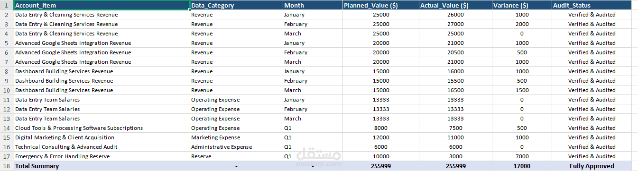Select the Administrative Expense category cell
This screenshot has width=638, height=171.
pyautogui.click(x=236, y=147)
